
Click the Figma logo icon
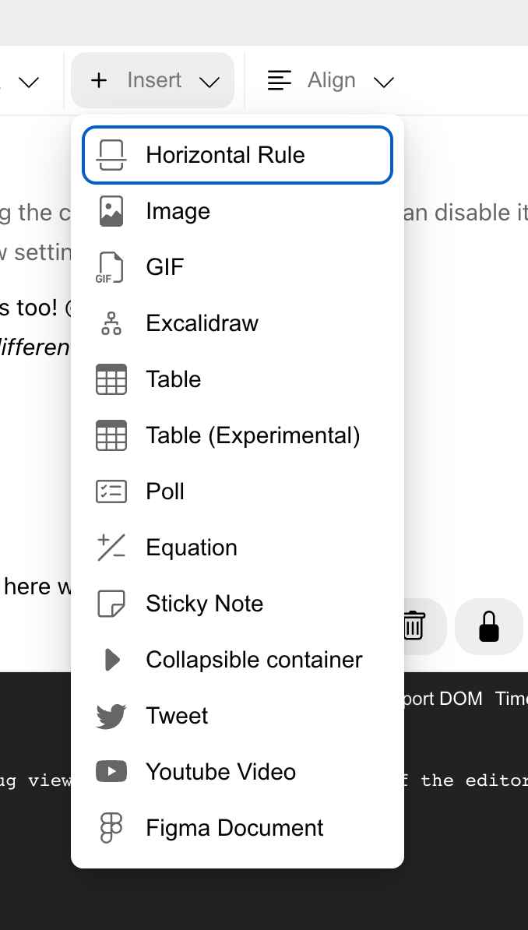pos(111,828)
